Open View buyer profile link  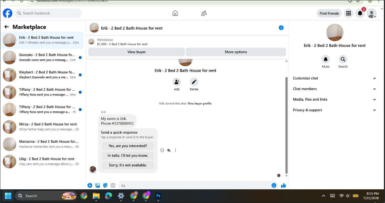tap(200, 103)
